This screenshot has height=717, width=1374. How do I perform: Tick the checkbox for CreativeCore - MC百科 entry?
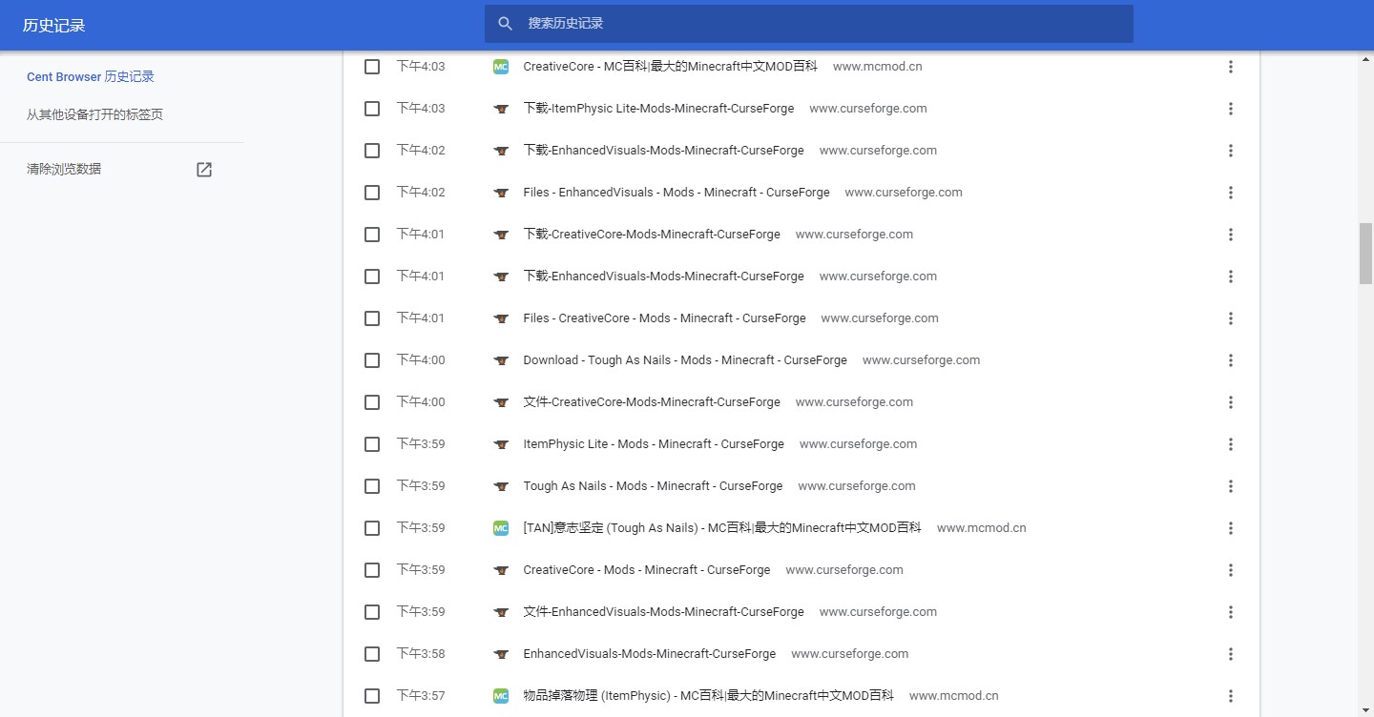coord(372,67)
